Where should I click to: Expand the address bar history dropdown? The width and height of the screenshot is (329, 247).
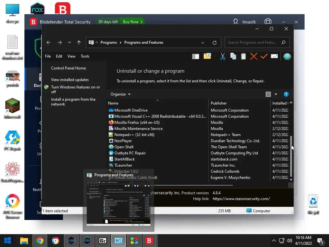[x=203, y=43]
